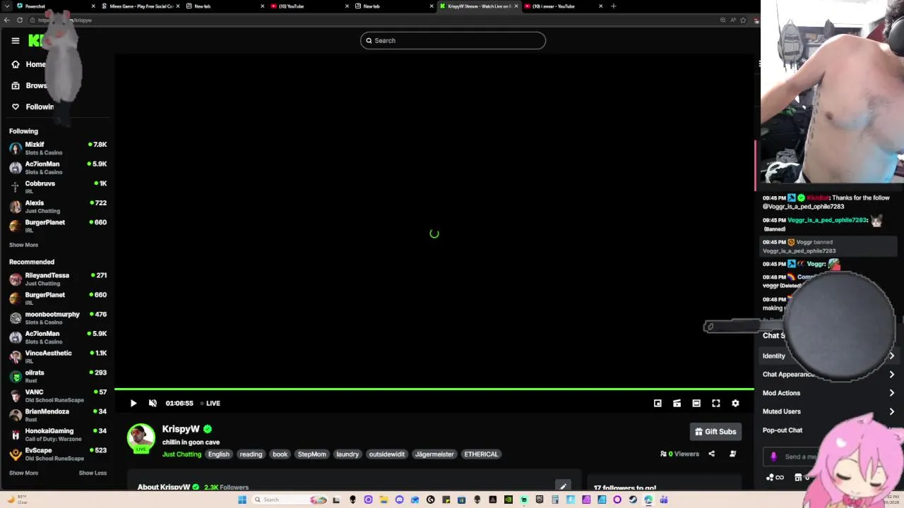
Task: Expand Mod Actions settings
Action: coord(828,393)
